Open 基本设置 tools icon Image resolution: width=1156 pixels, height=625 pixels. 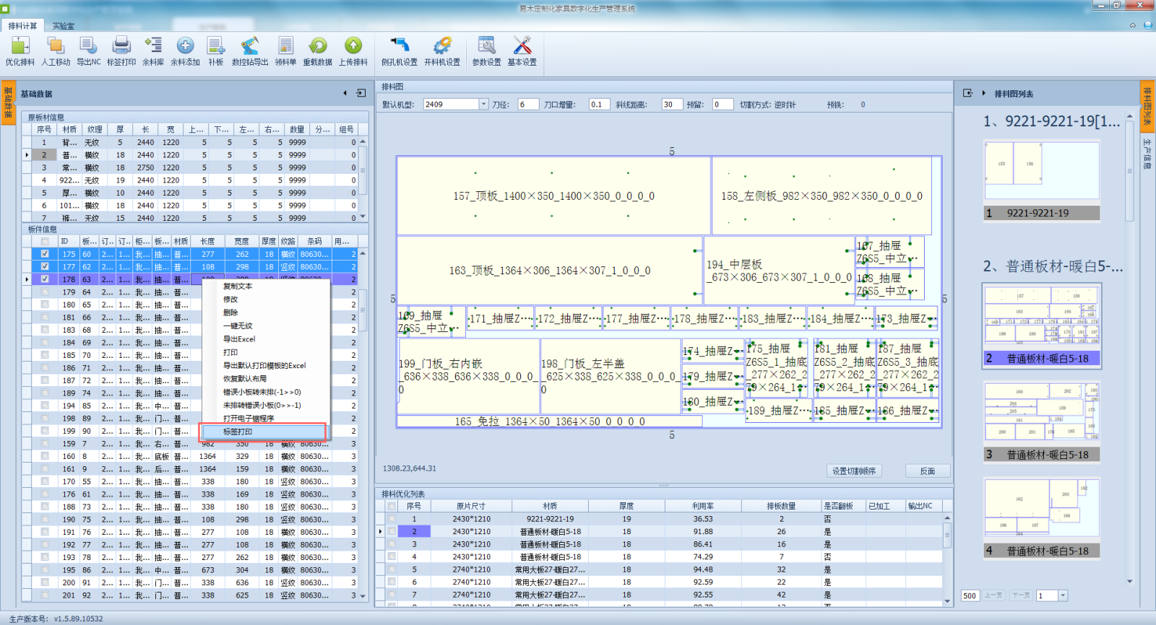pos(522,46)
